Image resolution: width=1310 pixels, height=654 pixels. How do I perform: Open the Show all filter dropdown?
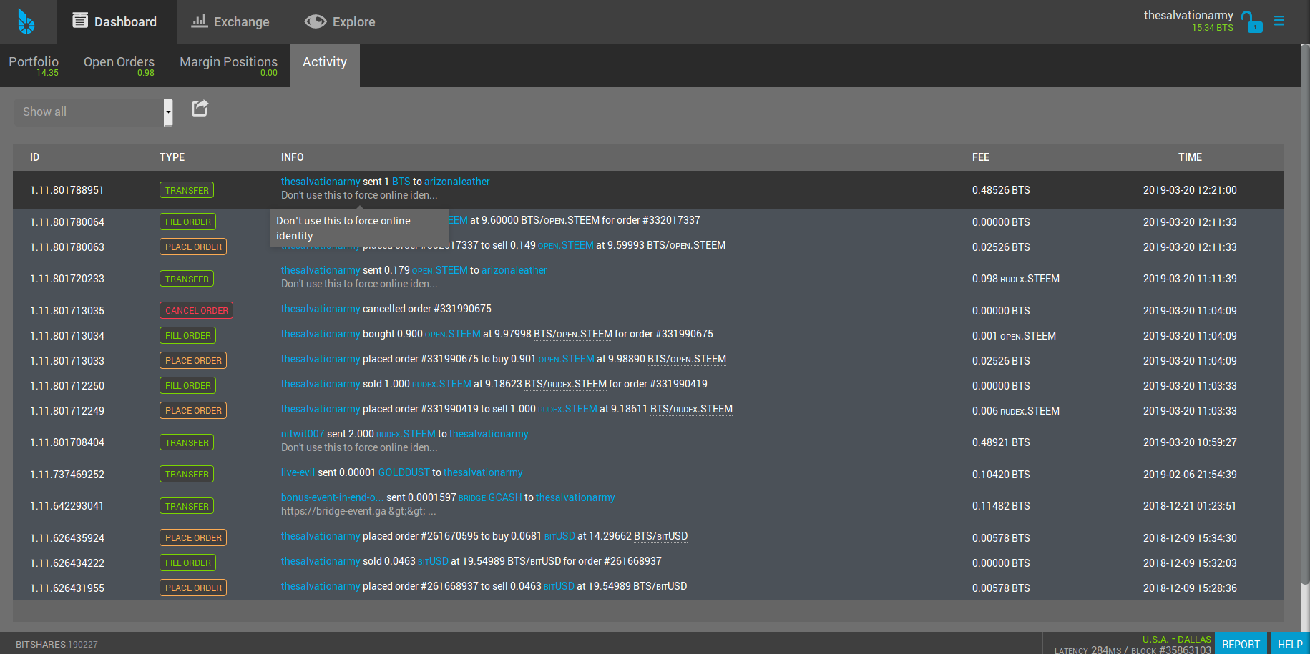point(94,112)
